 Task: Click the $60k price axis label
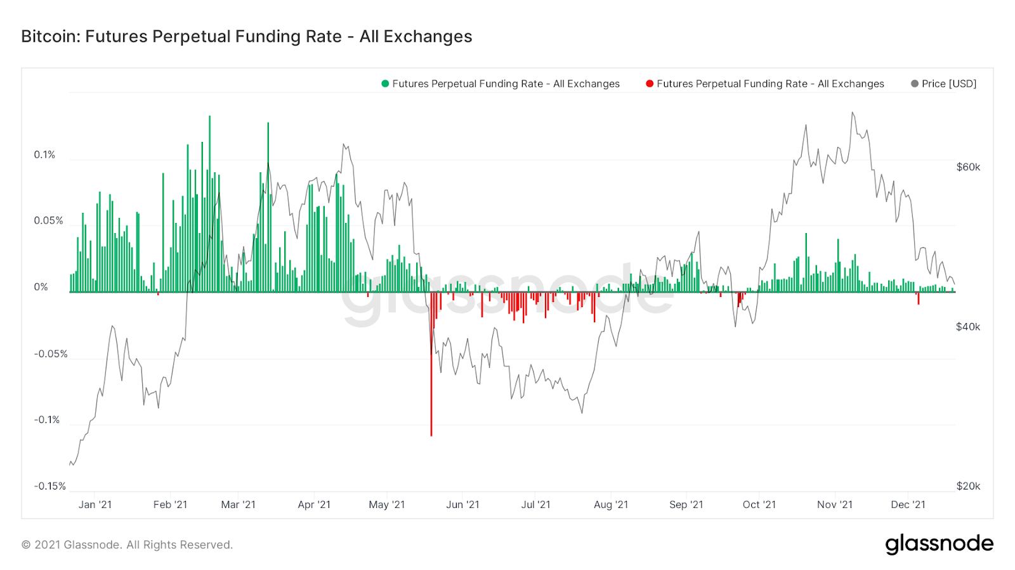click(x=968, y=167)
